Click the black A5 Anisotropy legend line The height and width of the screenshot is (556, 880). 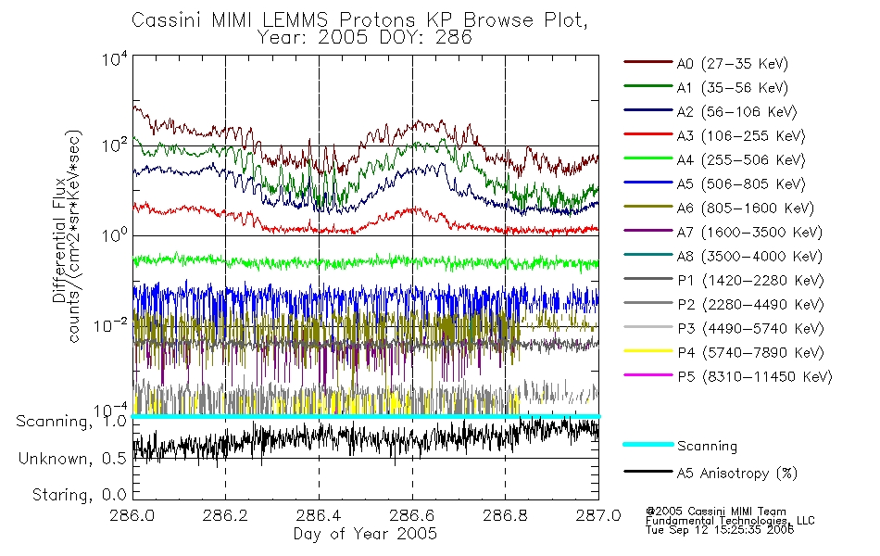pyautogui.click(x=648, y=471)
